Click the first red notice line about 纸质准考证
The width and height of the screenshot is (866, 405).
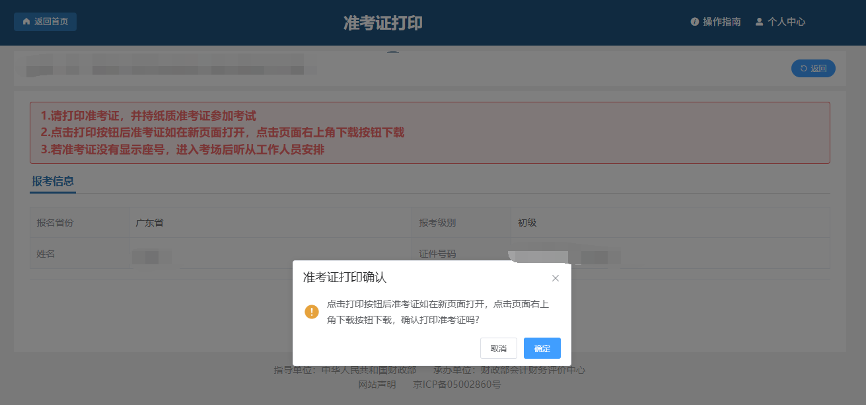pos(149,116)
